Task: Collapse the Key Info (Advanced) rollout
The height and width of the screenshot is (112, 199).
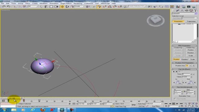Action: click(184, 87)
